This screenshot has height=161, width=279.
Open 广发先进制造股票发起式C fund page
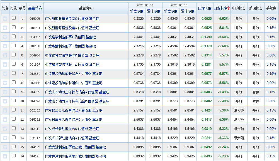pos(64,147)
